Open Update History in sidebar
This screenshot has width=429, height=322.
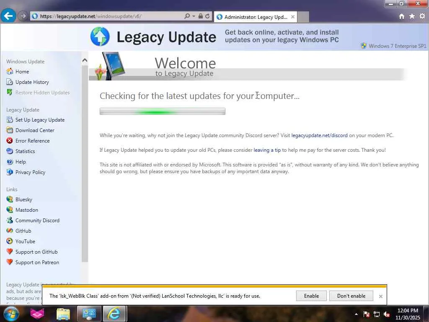coord(32,82)
